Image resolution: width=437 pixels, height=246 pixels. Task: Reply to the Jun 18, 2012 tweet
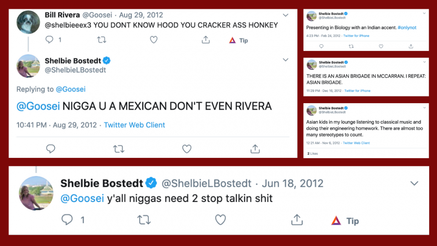tap(67, 220)
